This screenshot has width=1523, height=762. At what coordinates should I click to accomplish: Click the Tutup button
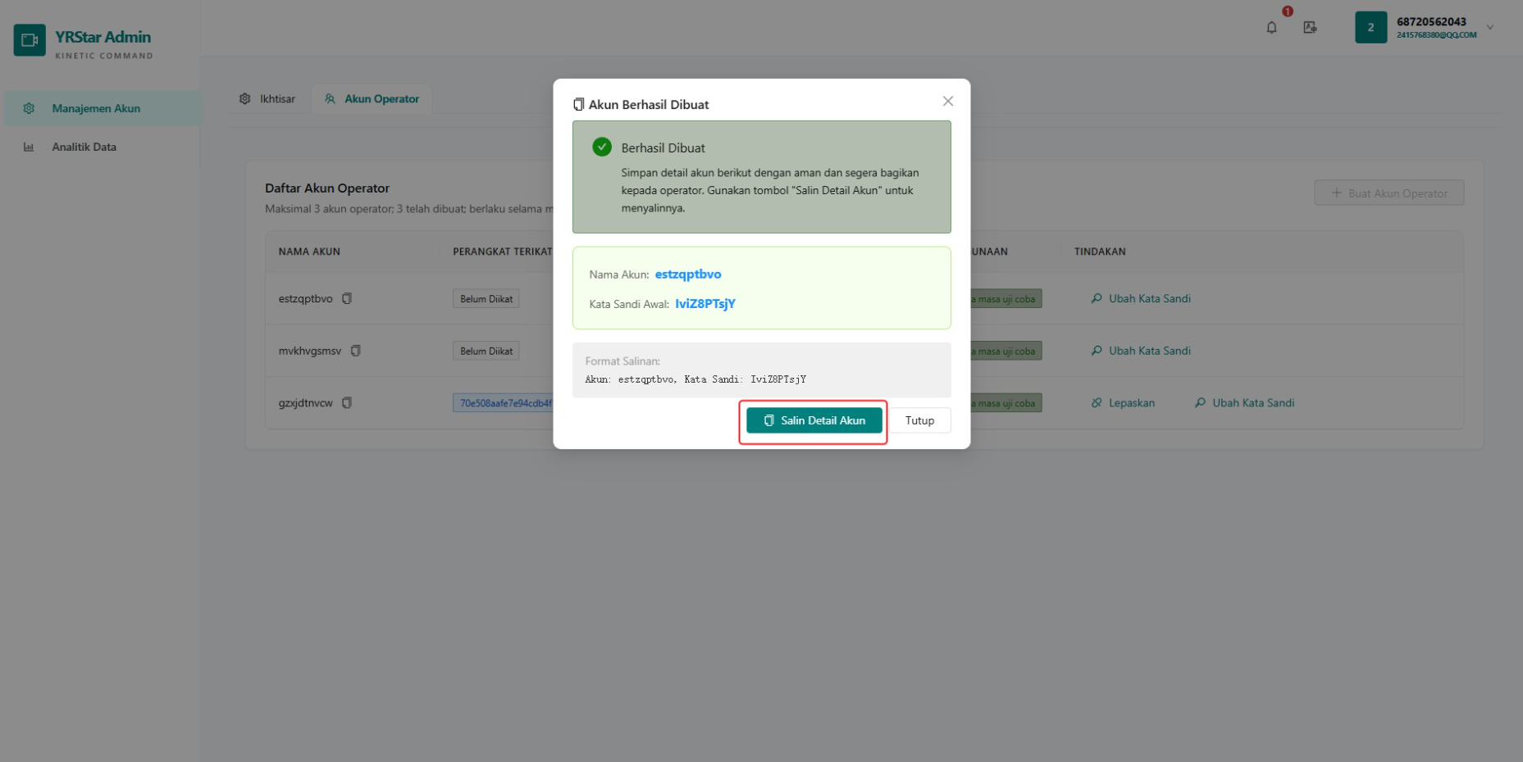click(919, 420)
